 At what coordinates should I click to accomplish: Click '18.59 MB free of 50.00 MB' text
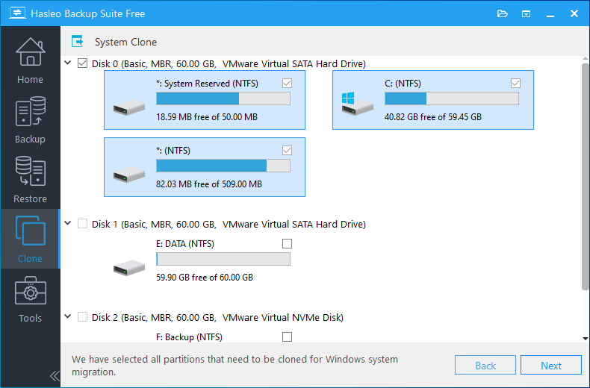tap(207, 117)
